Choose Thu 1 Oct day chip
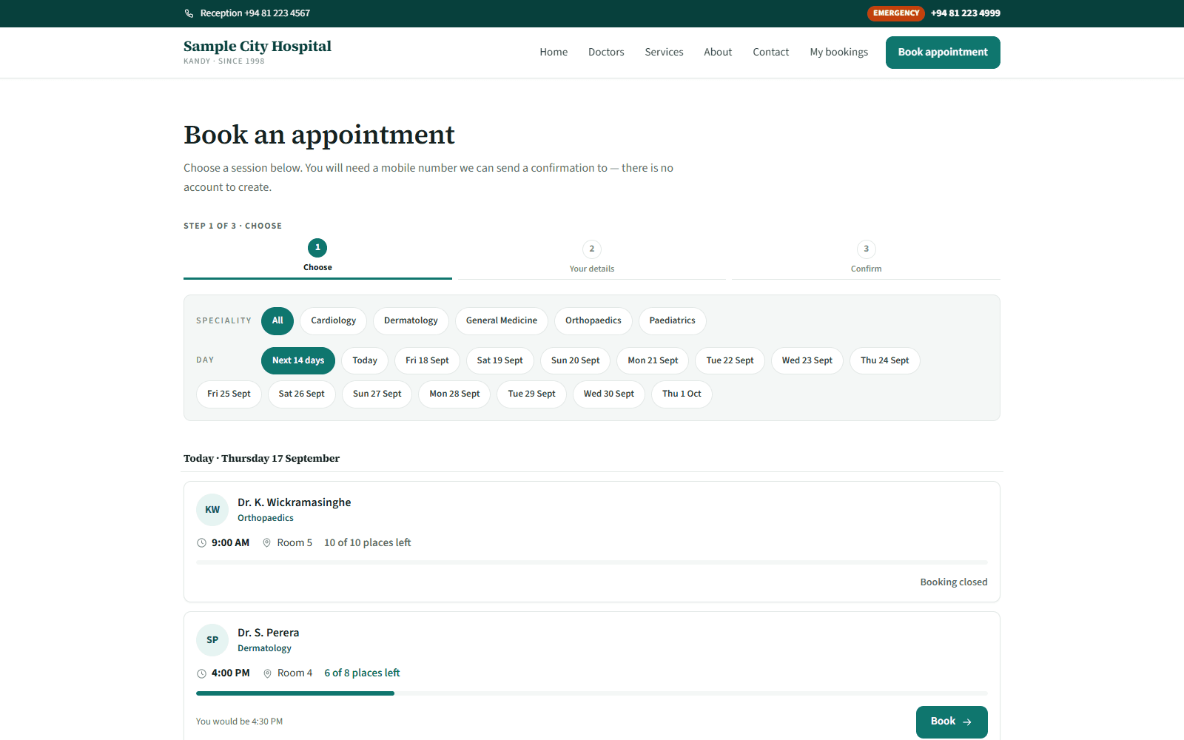This screenshot has width=1184, height=740. click(x=682, y=394)
